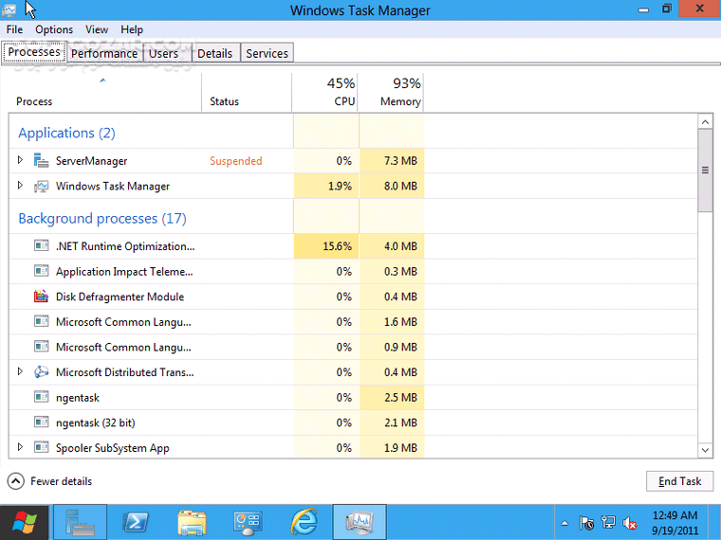The height and width of the screenshot is (540, 721).
Task: Open the Options menu
Action: tap(54, 29)
